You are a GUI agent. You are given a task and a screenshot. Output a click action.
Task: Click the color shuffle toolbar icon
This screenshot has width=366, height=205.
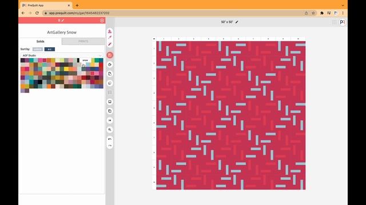(110, 83)
